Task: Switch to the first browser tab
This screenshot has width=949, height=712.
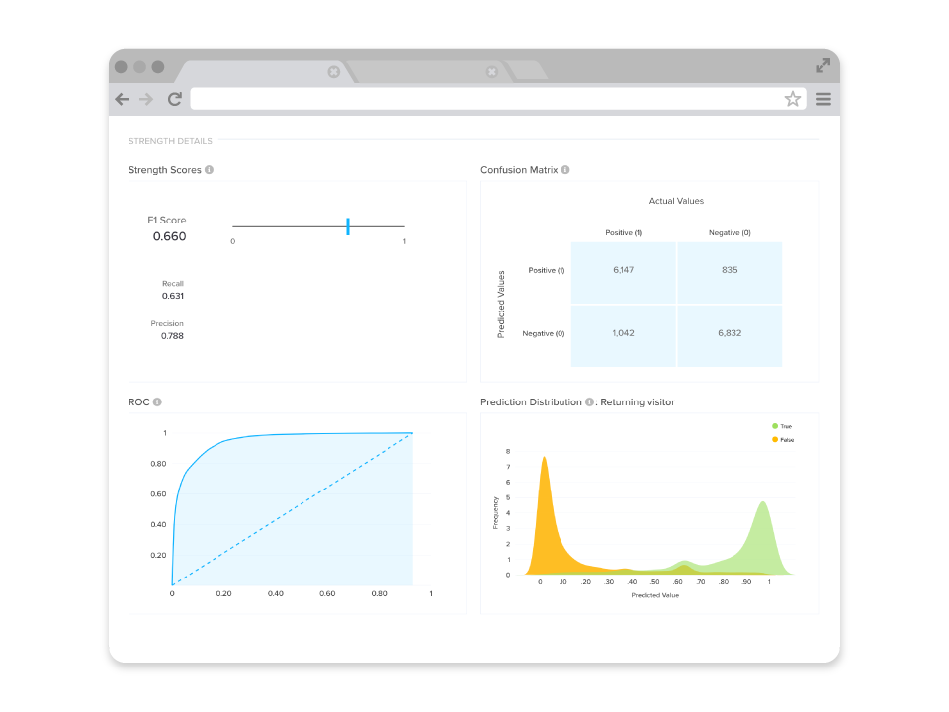Action: click(x=257, y=72)
